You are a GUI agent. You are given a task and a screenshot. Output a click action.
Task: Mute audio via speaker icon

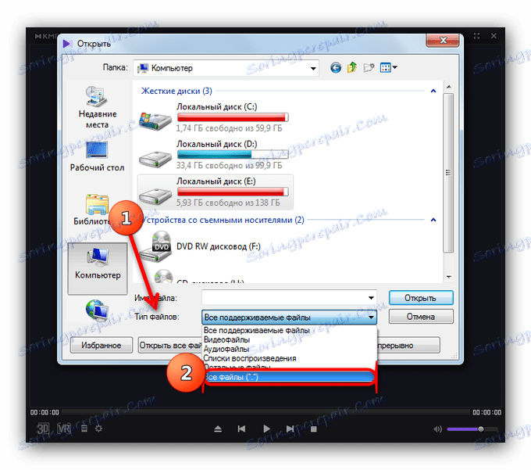[437, 429]
